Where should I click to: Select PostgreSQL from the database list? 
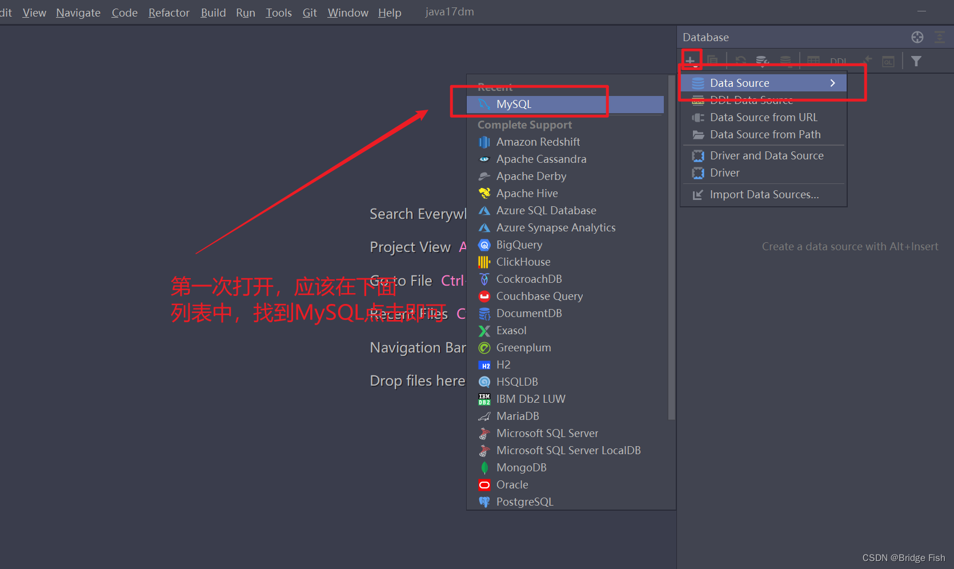[524, 502]
